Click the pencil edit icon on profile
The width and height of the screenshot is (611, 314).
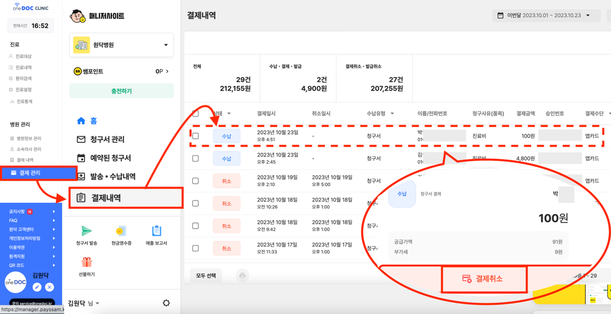click(37, 287)
